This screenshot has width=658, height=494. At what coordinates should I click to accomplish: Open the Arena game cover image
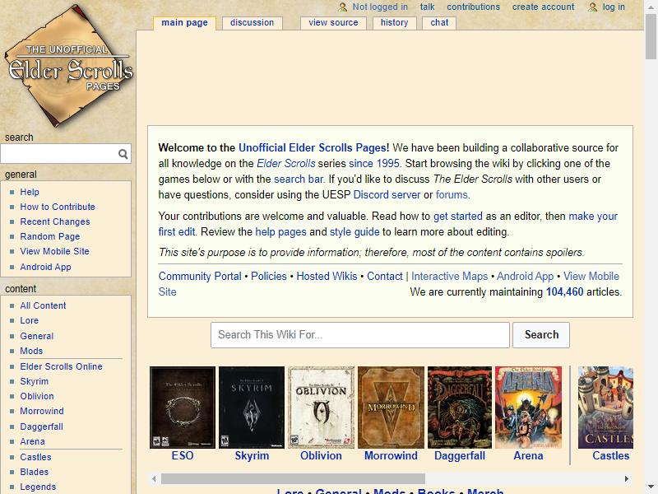[528, 408]
